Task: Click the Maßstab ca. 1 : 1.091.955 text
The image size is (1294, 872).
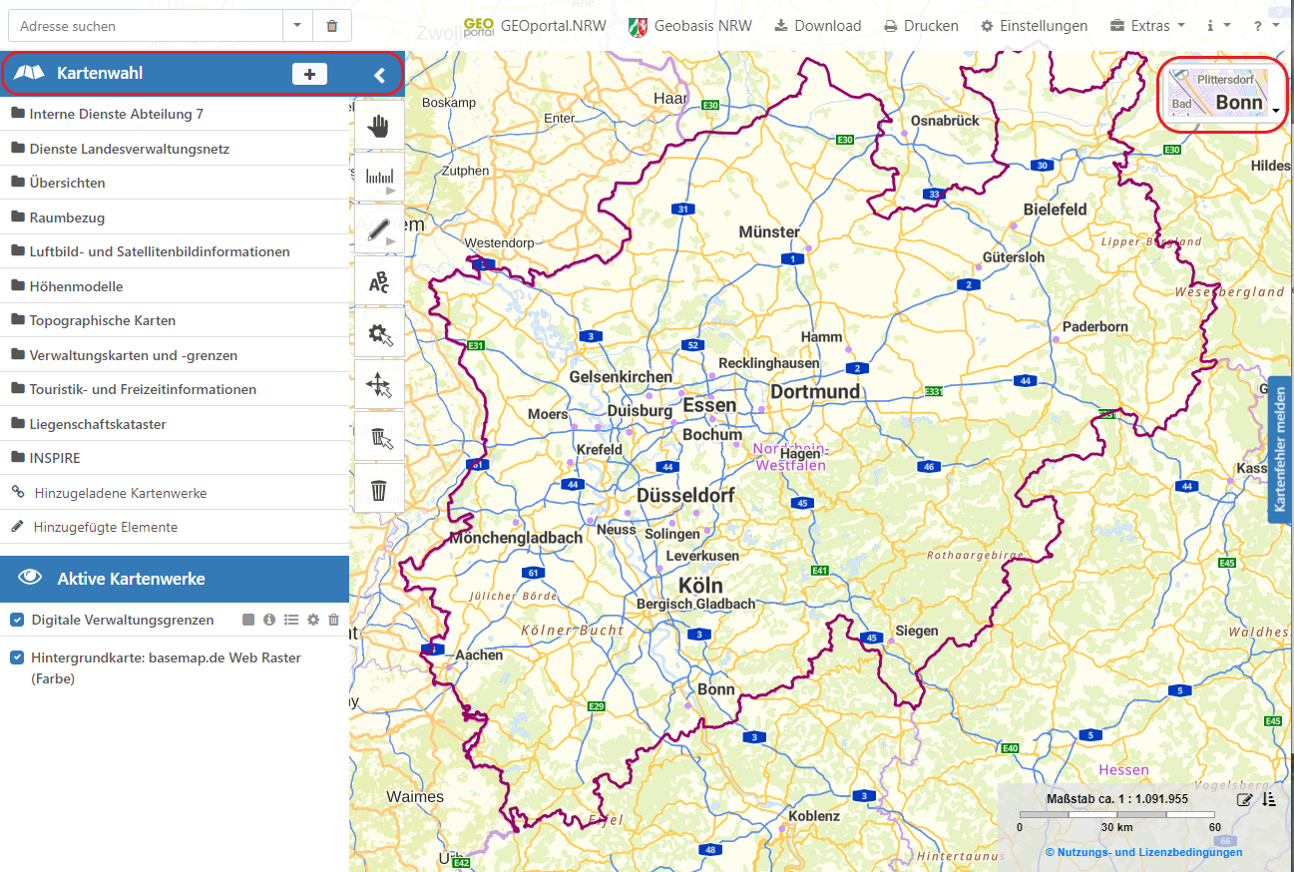Action: 1117,799
